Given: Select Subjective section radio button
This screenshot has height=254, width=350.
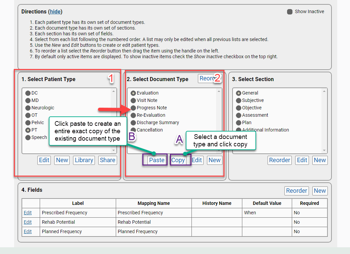Looking at the screenshot, I should click(x=239, y=101).
